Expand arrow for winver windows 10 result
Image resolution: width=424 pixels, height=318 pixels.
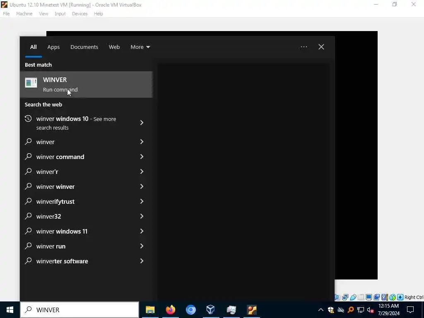pyautogui.click(x=142, y=123)
